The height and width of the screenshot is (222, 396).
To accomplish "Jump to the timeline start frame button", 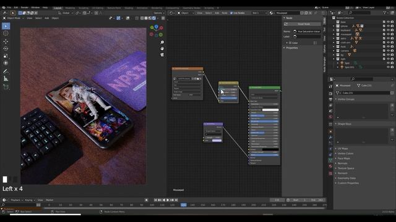I will 155,200.
